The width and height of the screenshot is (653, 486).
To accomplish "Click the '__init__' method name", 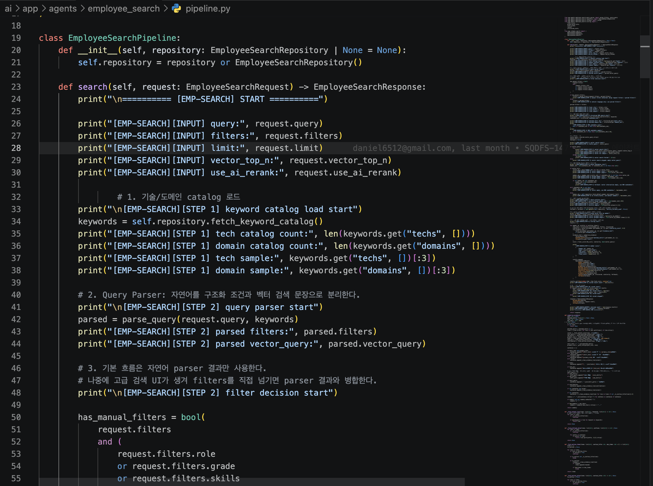I will click(x=98, y=50).
